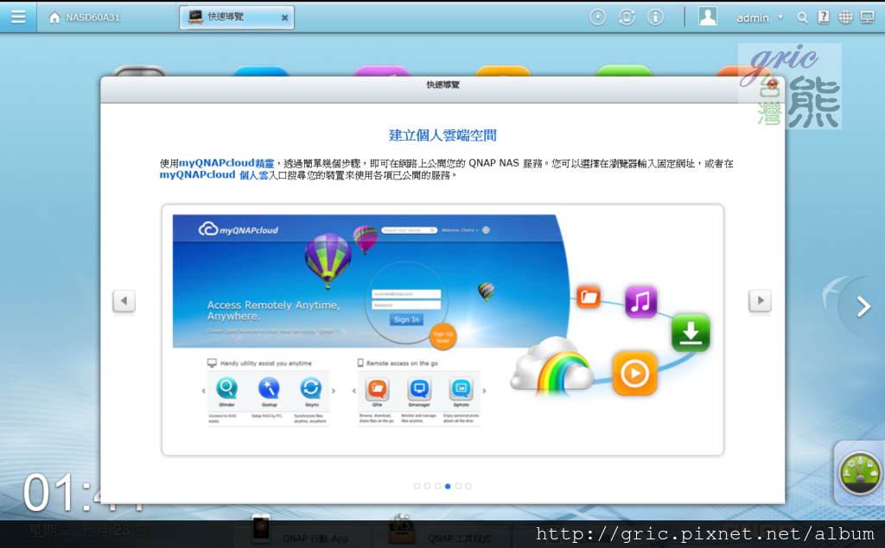
Task: Open event notifications info icon
Action: coord(655,17)
